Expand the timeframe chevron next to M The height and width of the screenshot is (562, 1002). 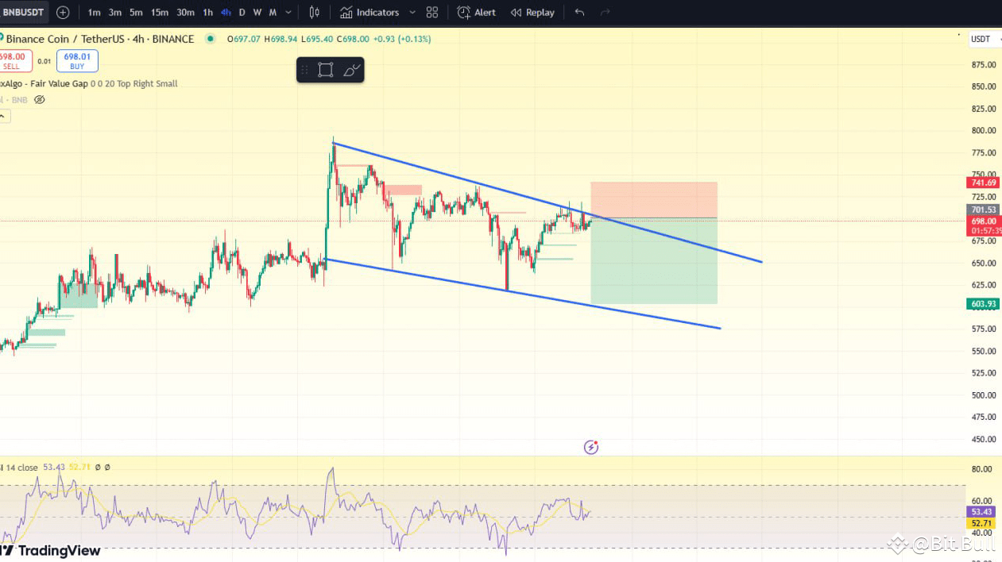point(288,12)
